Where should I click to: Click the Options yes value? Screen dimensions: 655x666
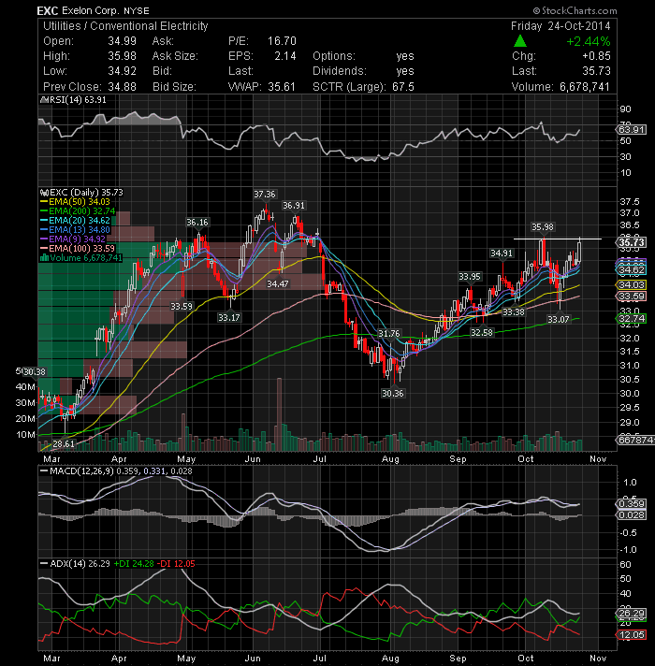pos(405,56)
